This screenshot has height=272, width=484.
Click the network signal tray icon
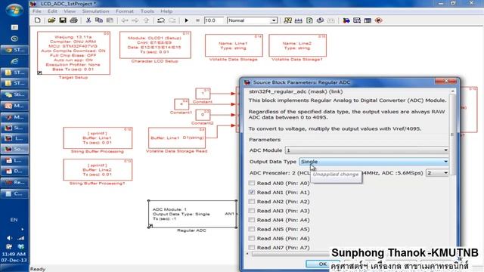point(20,238)
